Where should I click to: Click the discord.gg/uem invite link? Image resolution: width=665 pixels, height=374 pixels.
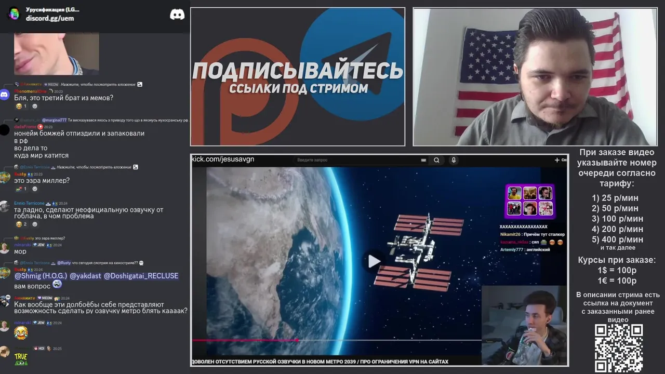point(50,18)
